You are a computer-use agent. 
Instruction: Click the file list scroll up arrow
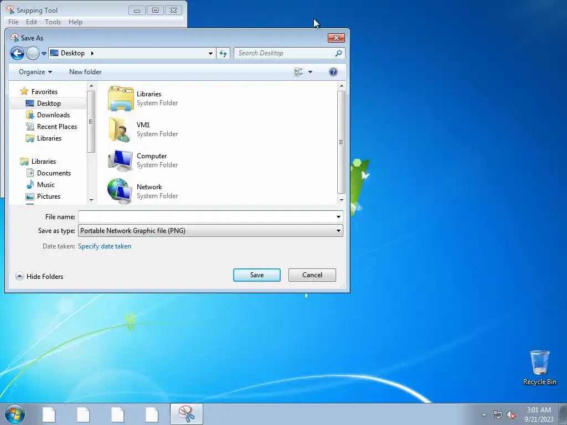coord(341,86)
